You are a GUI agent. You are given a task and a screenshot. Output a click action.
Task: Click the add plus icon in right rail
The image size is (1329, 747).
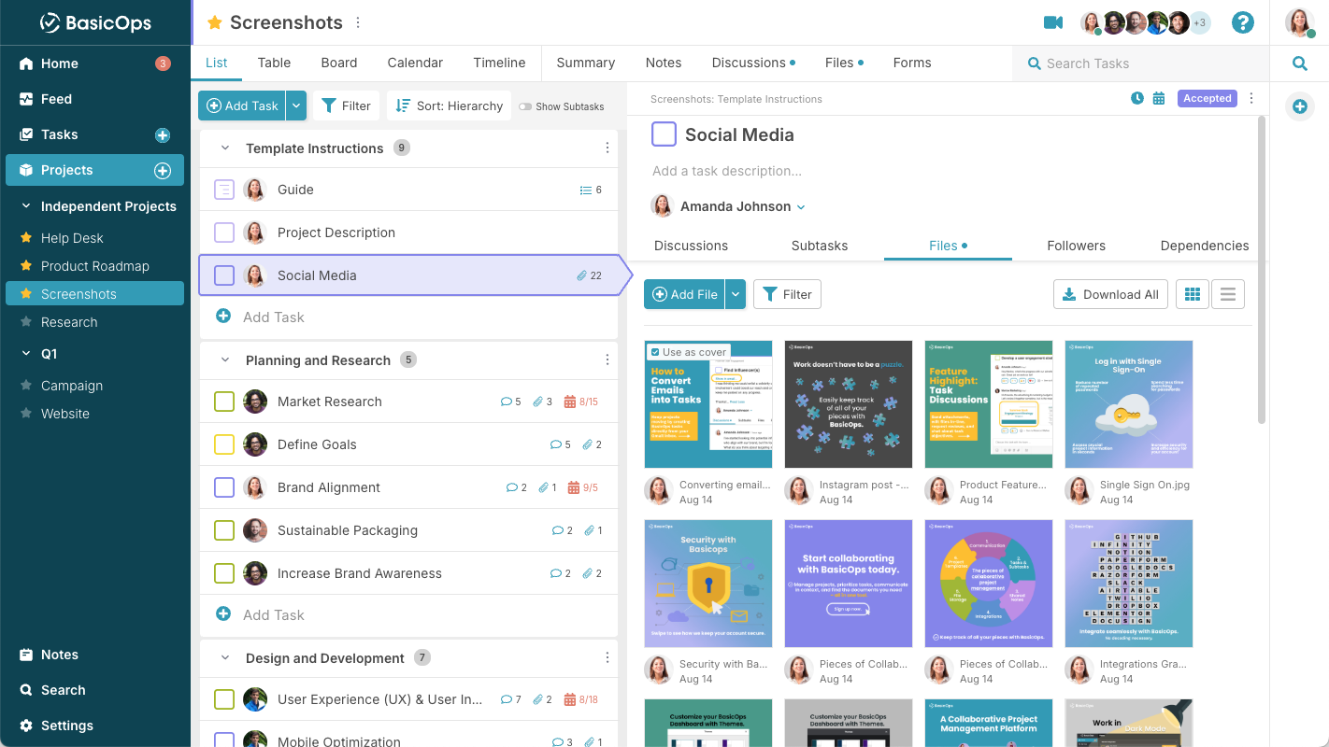[x=1299, y=106]
